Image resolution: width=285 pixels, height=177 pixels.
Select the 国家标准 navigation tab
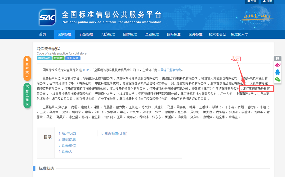click(64, 34)
